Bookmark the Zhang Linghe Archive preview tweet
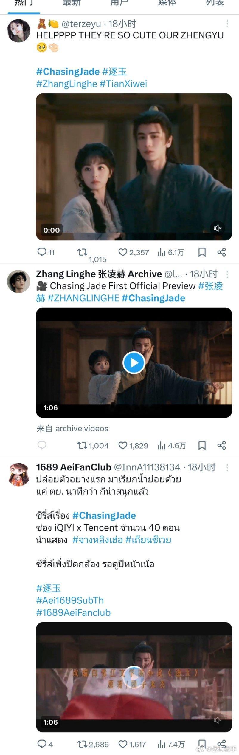Screen dimensions: 239x755 (202, 446)
